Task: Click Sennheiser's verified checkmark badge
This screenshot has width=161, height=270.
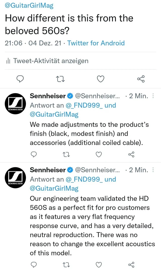Action: pyautogui.click(x=69, y=96)
